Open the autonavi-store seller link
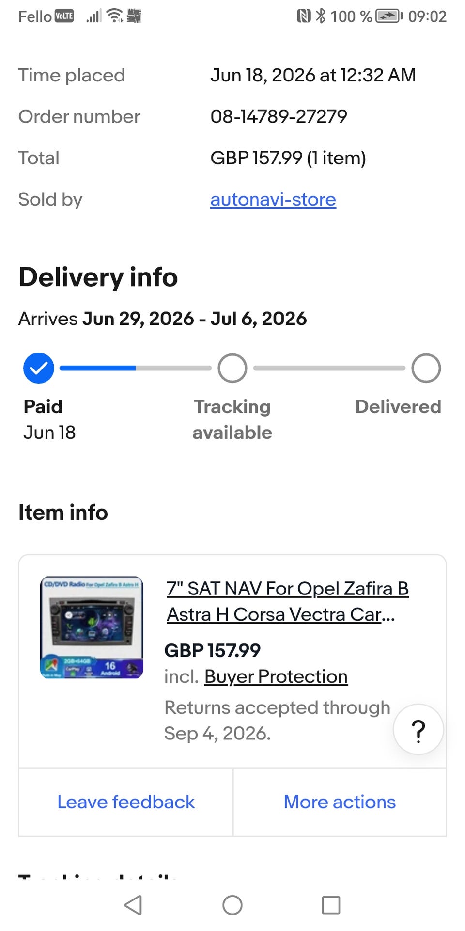This screenshot has width=465, height=931. pos(273,199)
